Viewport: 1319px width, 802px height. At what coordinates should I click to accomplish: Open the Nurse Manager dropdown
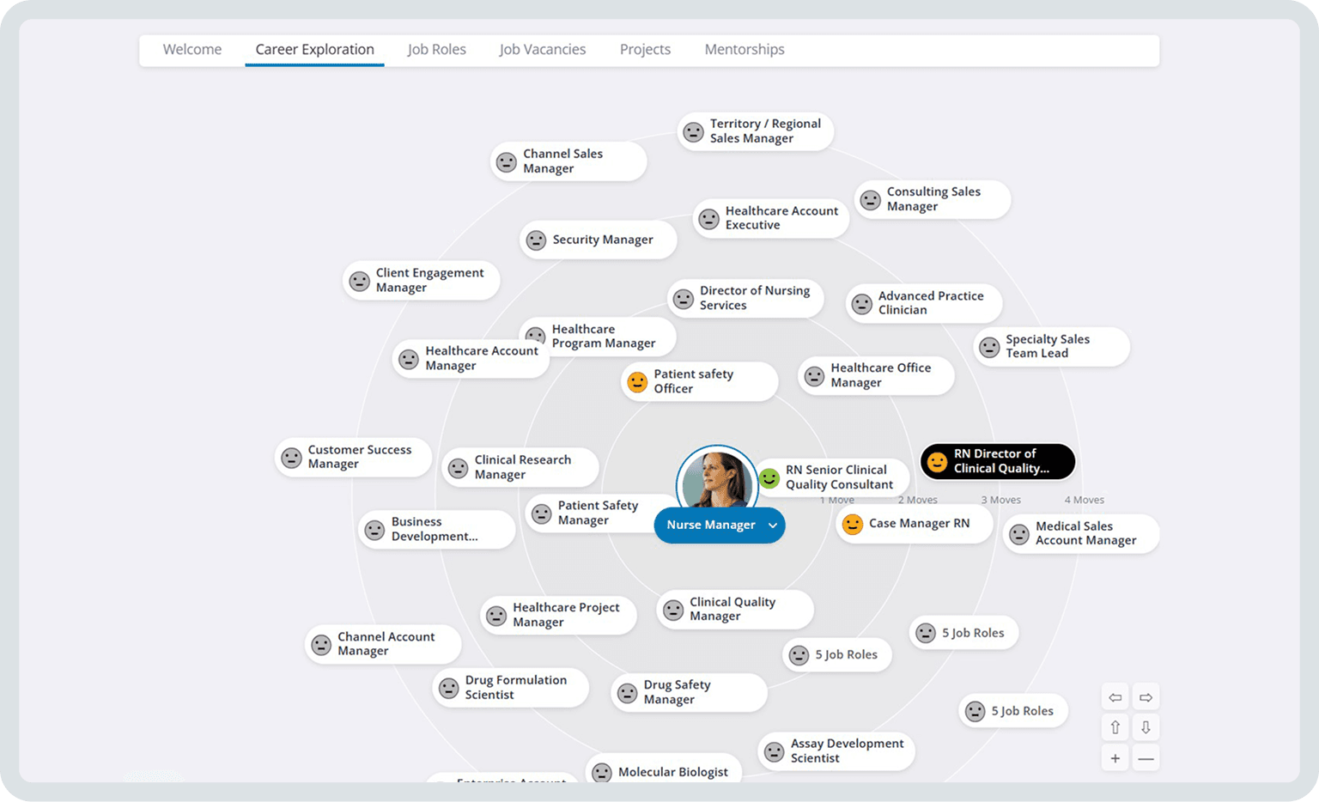pyautogui.click(x=771, y=525)
